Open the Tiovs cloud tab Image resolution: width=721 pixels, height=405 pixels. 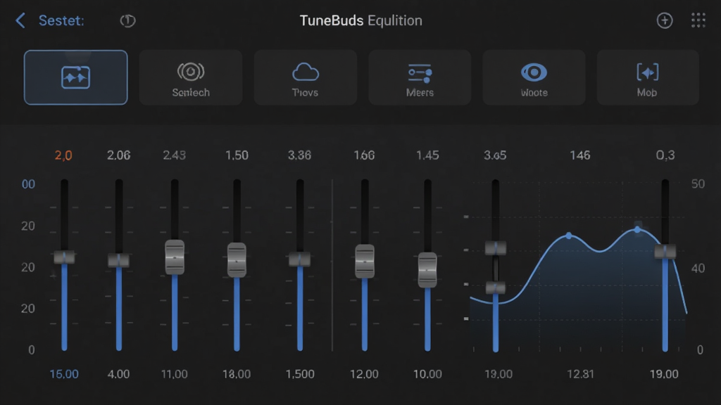[306, 77]
